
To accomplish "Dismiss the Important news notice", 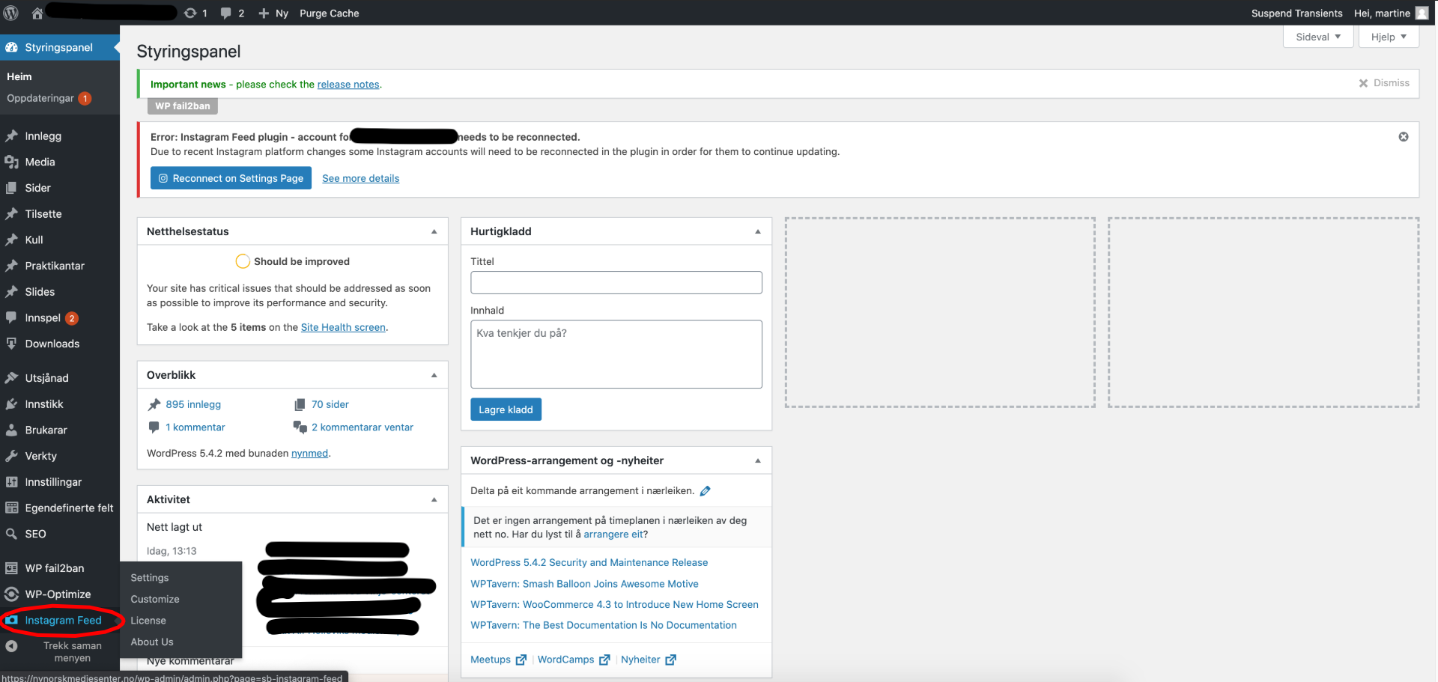I will [x=1384, y=83].
